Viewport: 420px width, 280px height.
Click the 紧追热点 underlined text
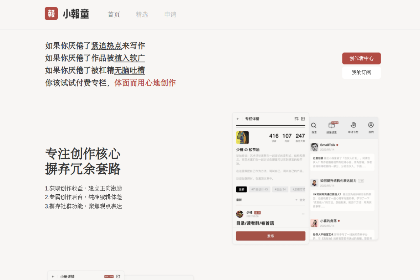coord(106,46)
